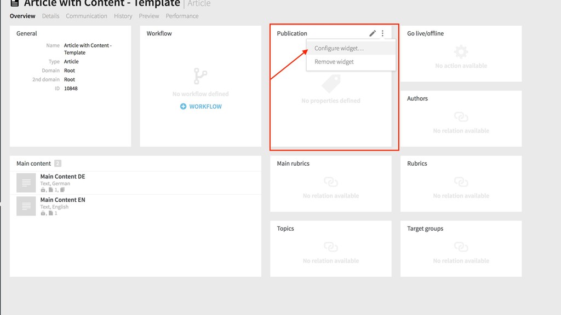Open the Main Content DE entry
Image resolution: width=561 pixels, height=315 pixels.
pyautogui.click(x=62, y=177)
